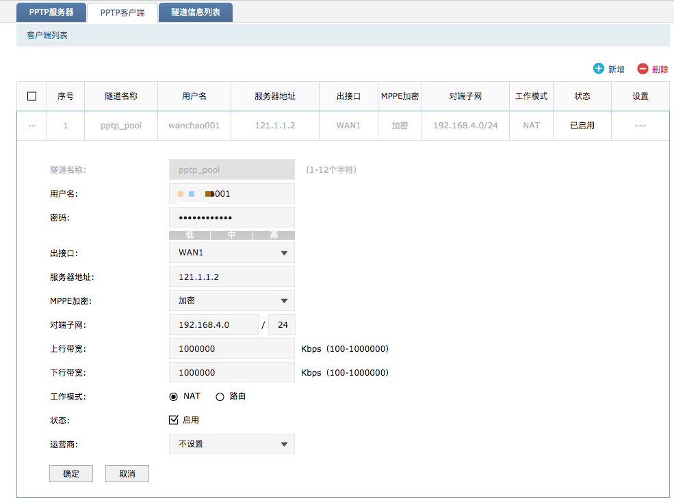The image size is (674, 502).
Task: Open the 出接口 WAN1 dropdown
Action: coord(231,253)
